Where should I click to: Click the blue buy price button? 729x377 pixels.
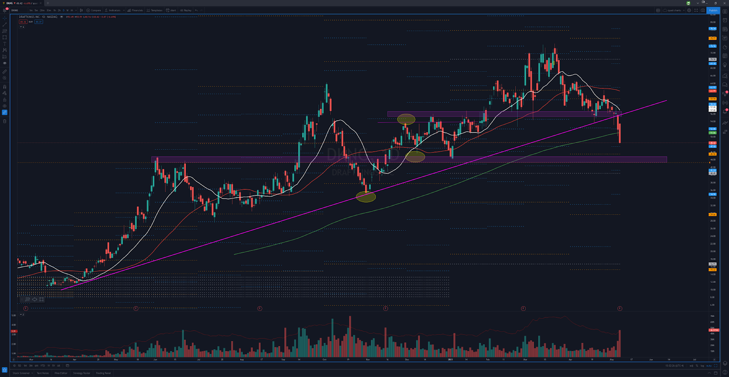pos(39,22)
